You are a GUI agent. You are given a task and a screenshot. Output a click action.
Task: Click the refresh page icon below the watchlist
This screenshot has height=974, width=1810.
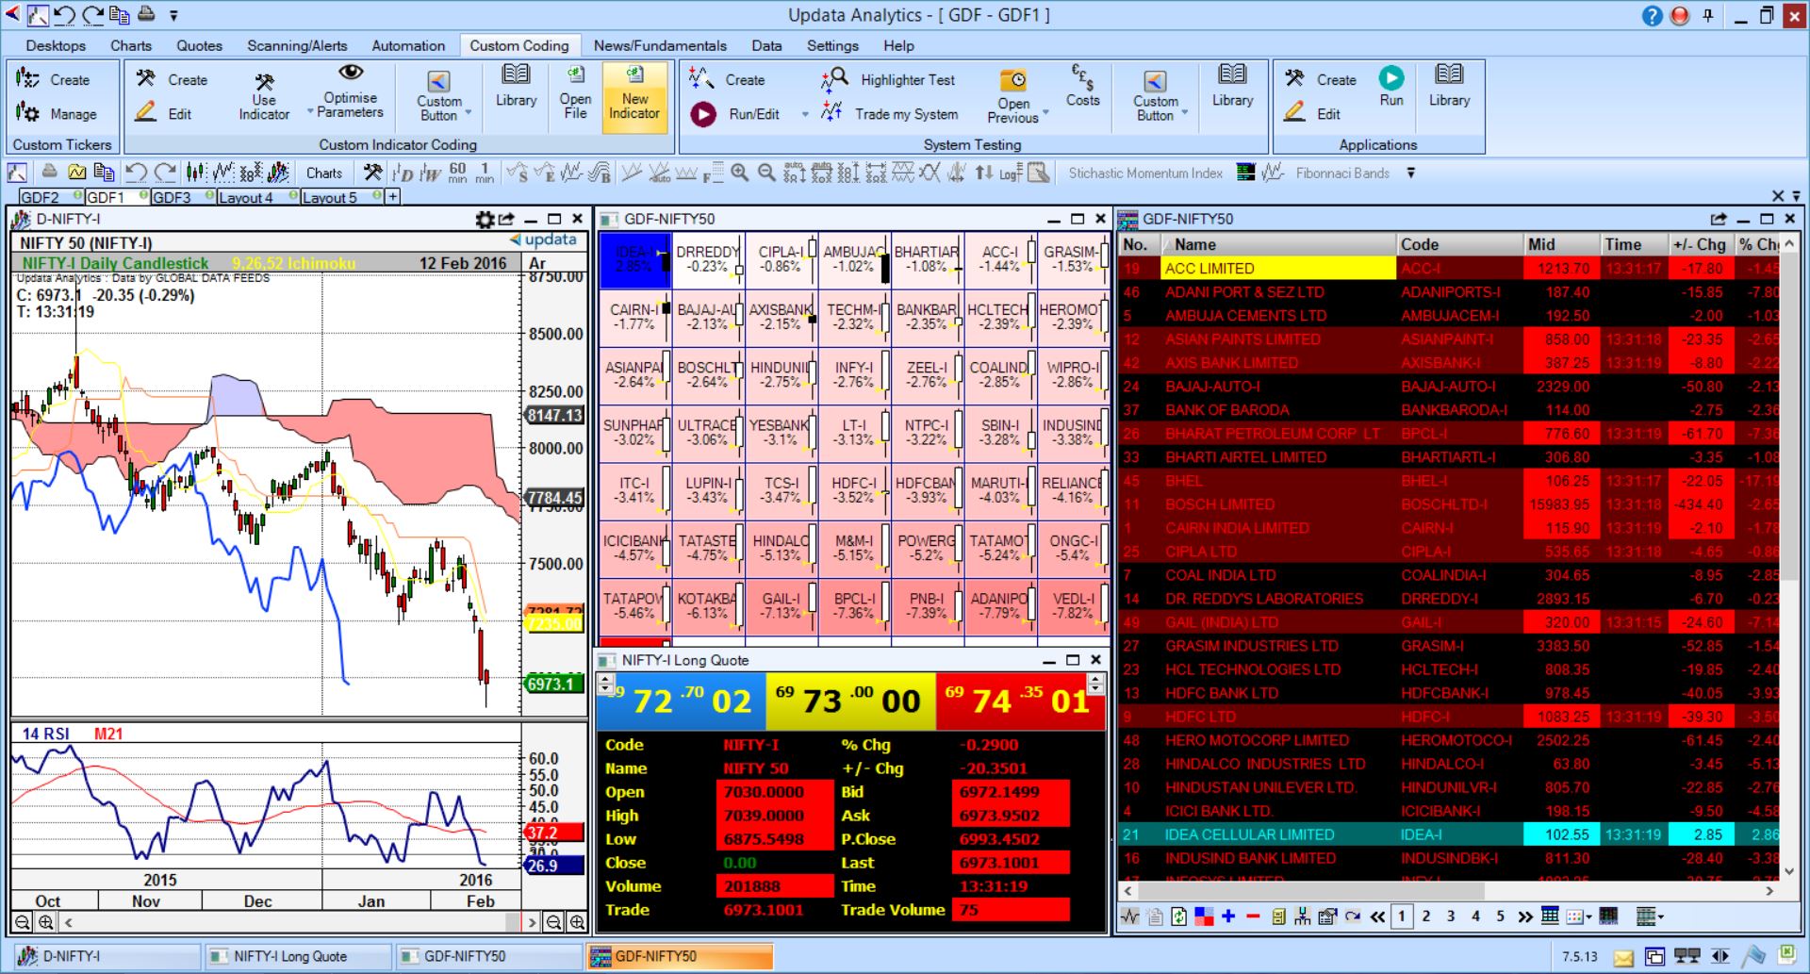coord(1179,916)
